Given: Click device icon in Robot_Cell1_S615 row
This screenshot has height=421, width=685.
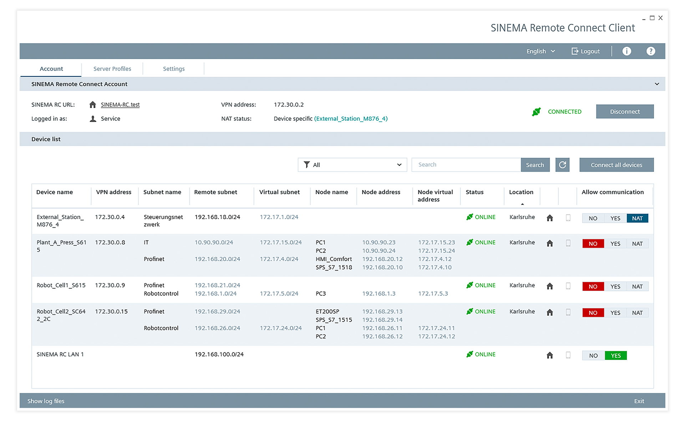Looking at the screenshot, I should coord(568,286).
